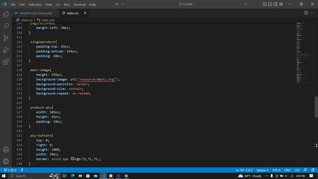Click the ESHOP command center search box
This screenshot has width=318, height=179.
click(185, 4)
